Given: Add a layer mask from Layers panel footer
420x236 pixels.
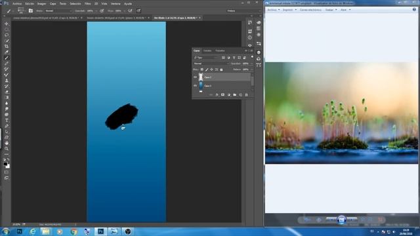Looking at the screenshot, I should 222,94.
